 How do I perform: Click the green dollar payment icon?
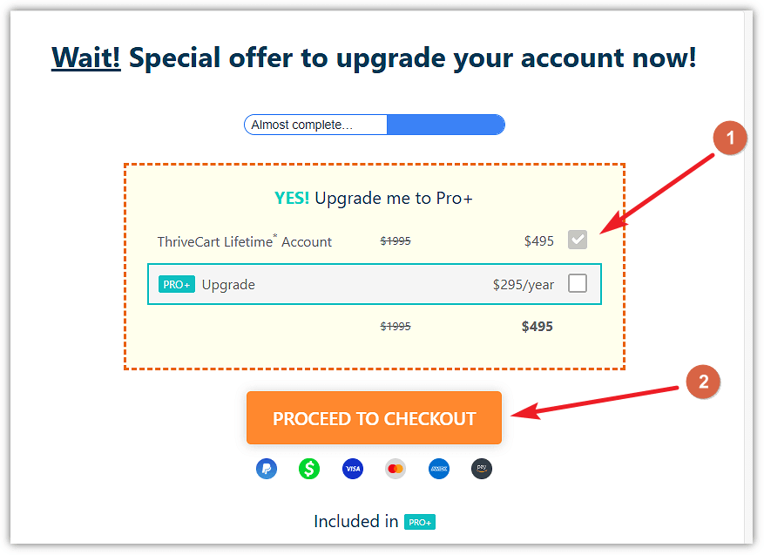[x=309, y=469]
